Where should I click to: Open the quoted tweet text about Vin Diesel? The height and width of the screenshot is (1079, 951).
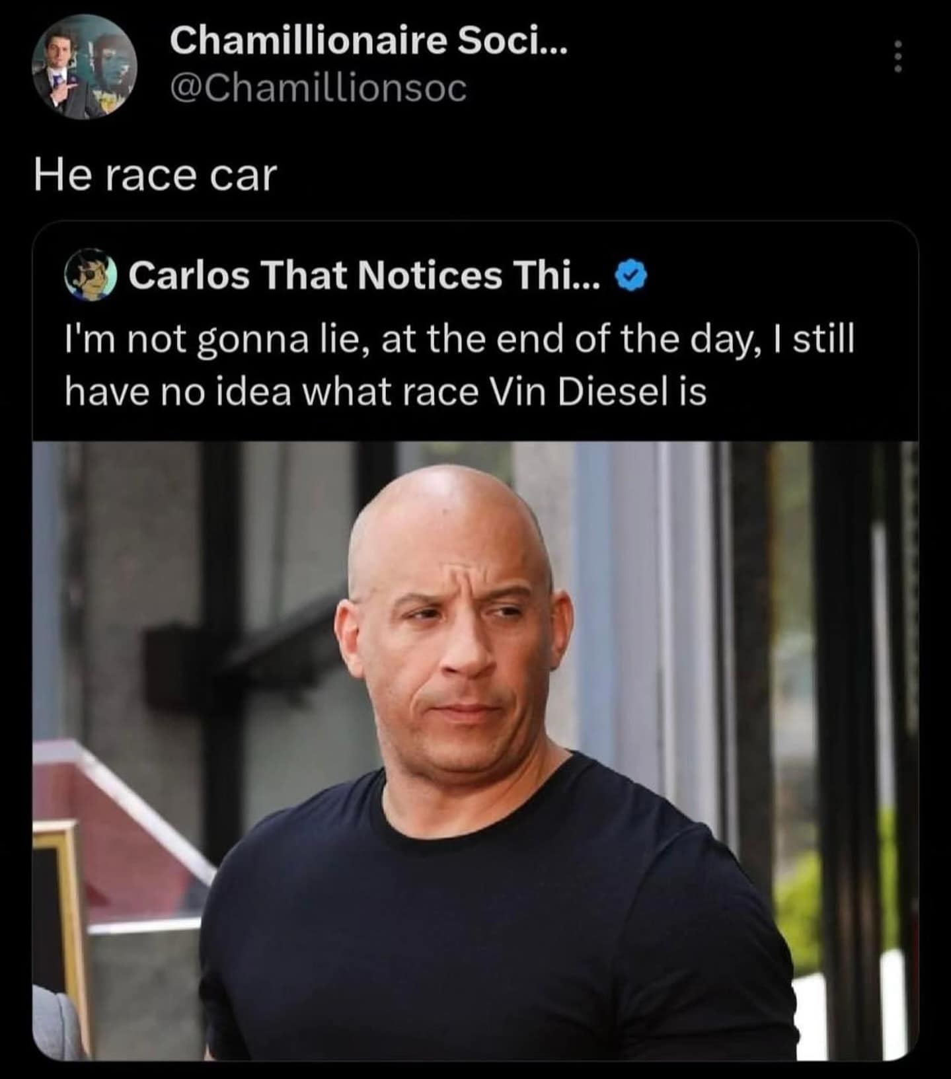[460, 365]
